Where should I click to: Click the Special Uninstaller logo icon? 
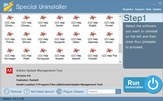[9, 6]
